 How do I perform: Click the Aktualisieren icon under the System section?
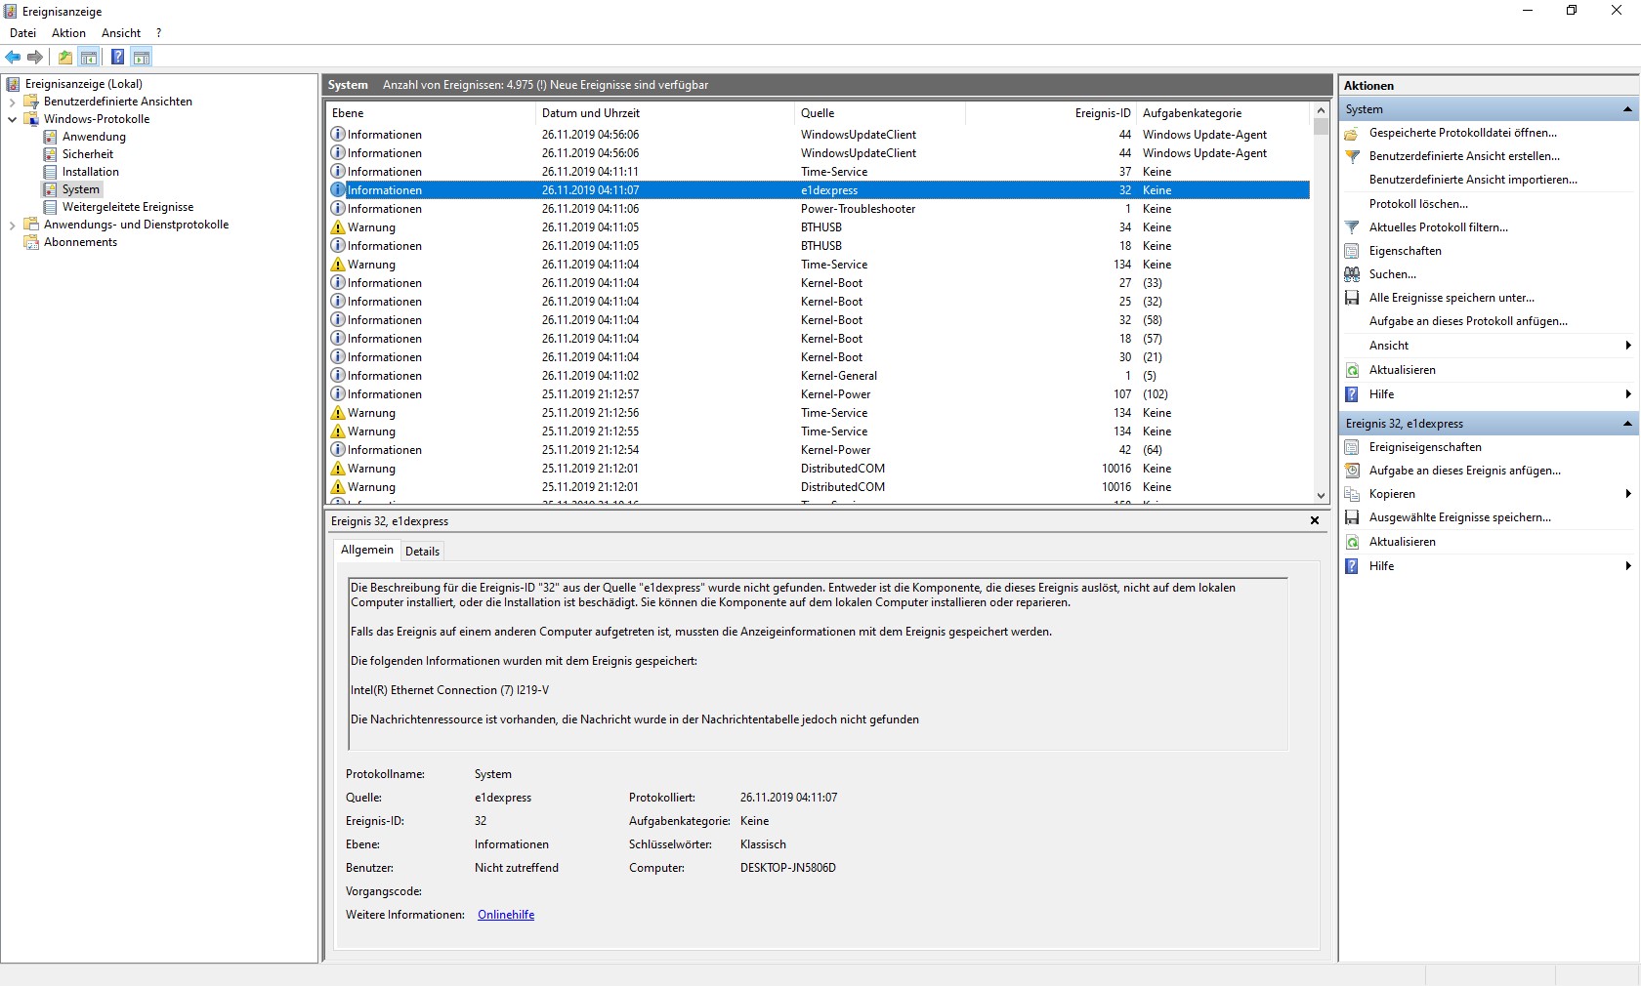(x=1352, y=370)
